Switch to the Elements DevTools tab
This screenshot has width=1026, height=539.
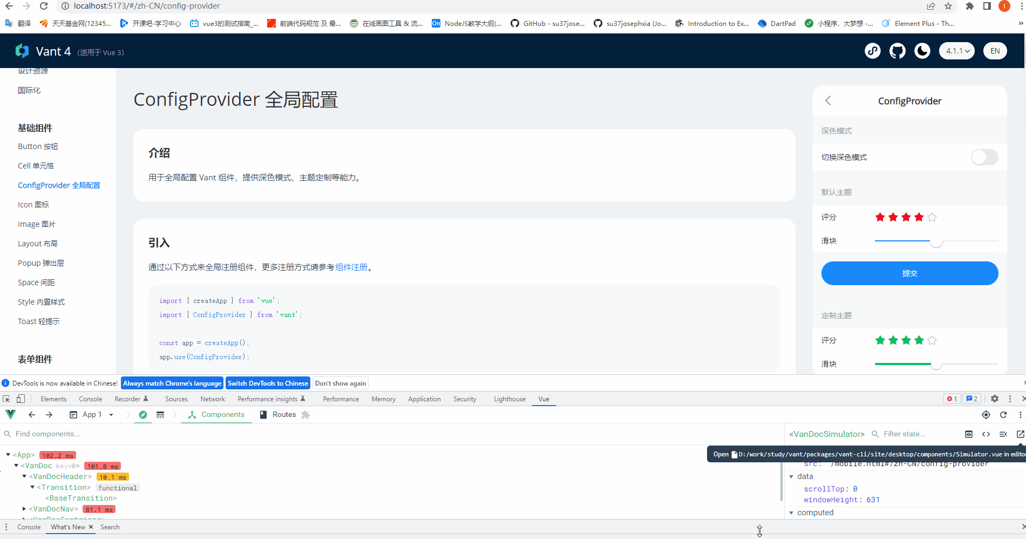[53, 399]
